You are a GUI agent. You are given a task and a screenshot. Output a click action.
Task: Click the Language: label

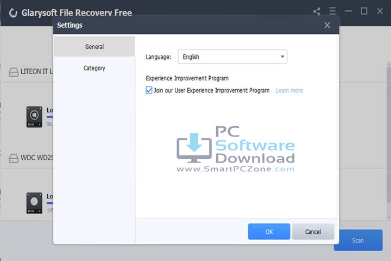pyautogui.click(x=159, y=57)
